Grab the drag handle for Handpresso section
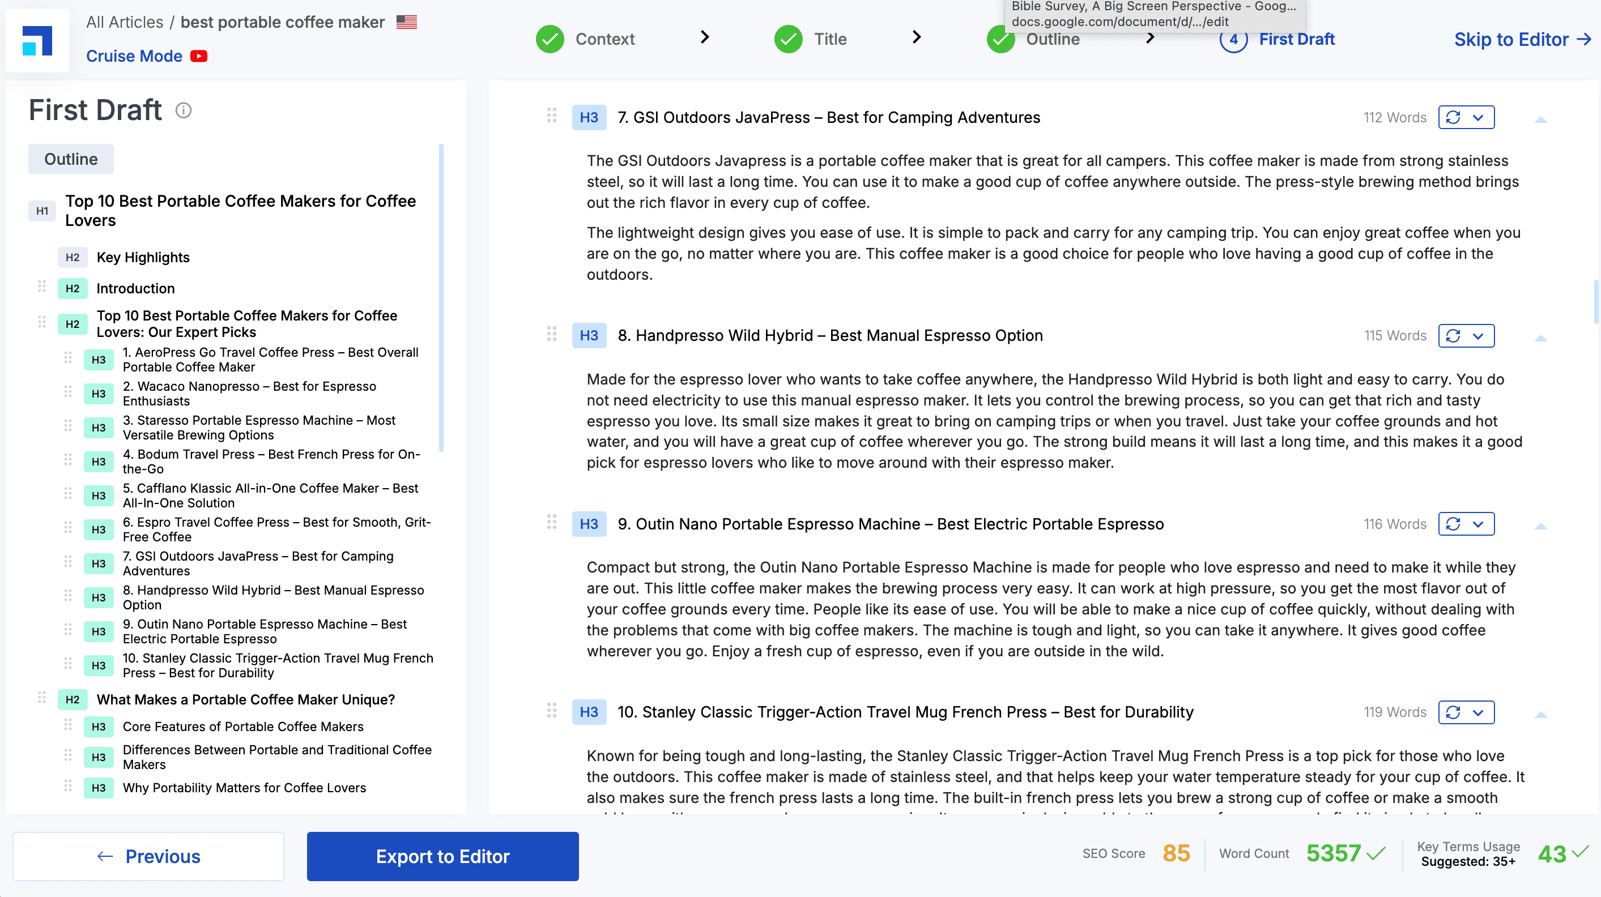This screenshot has width=1601, height=897. click(x=551, y=334)
